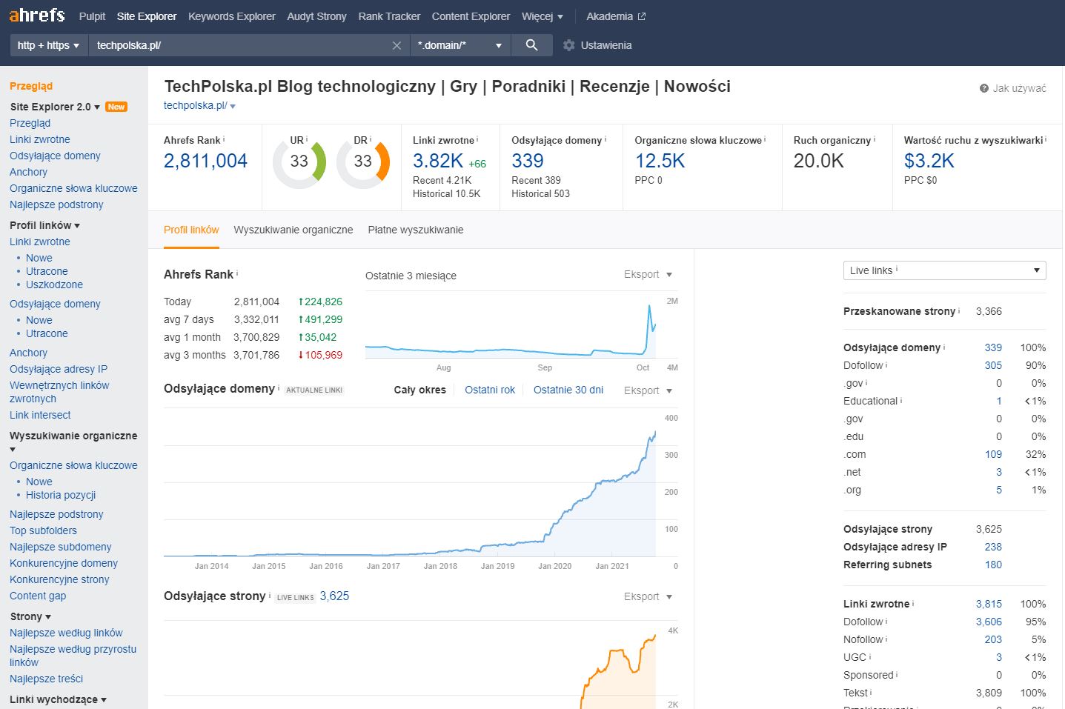The width and height of the screenshot is (1065, 709).
Task: Open Ustawienia gear settings
Action: click(597, 45)
